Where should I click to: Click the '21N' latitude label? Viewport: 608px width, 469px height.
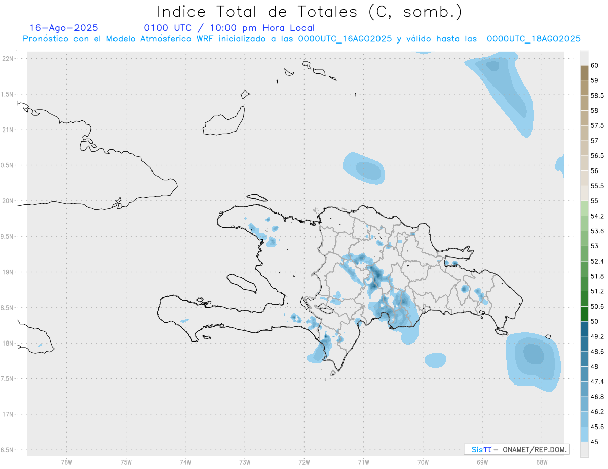tap(9, 130)
